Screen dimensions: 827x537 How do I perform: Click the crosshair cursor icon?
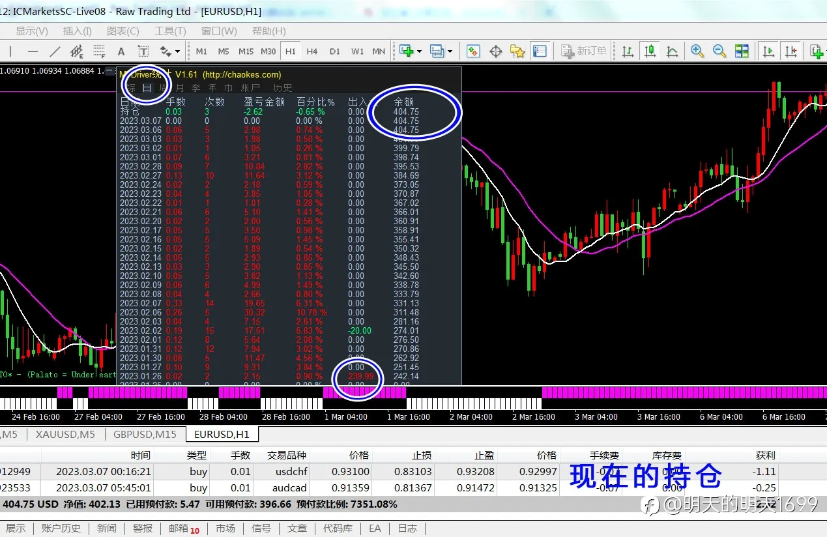pyautogui.click(x=495, y=51)
